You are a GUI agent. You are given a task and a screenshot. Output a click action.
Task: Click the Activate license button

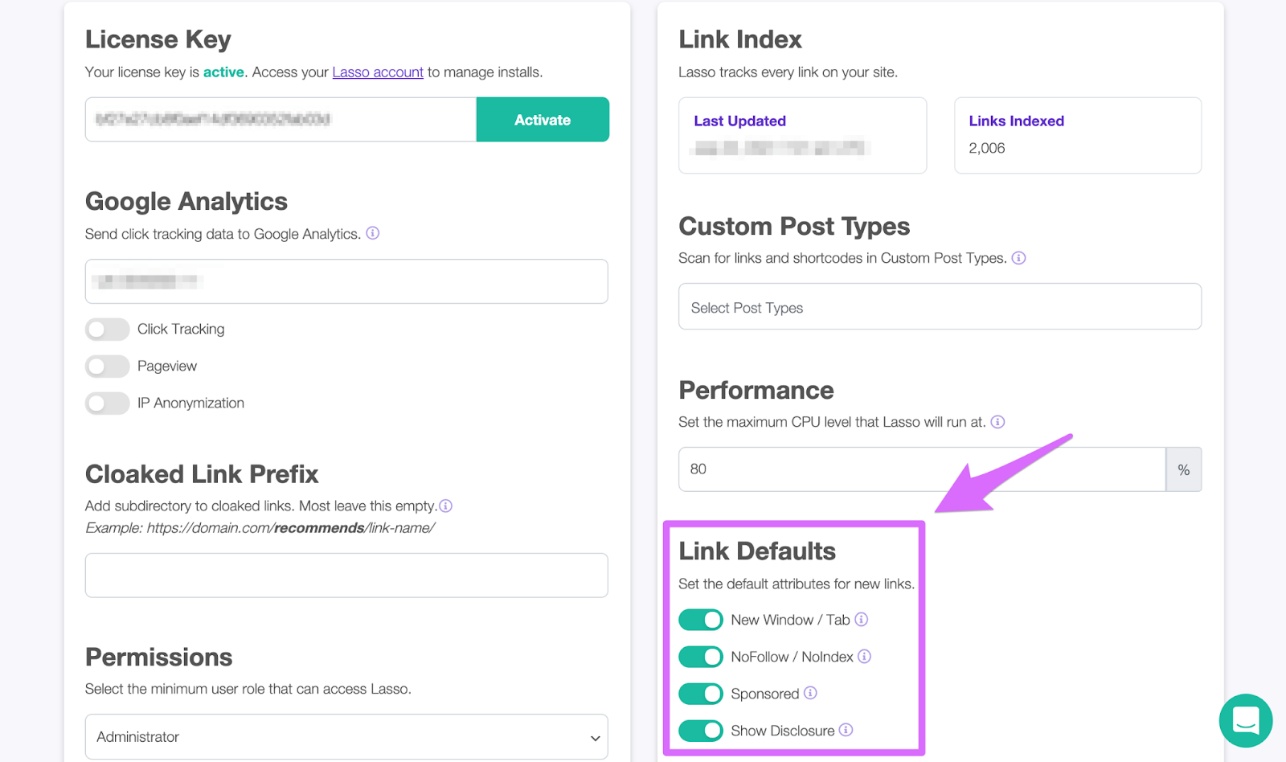[x=543, y=120]
